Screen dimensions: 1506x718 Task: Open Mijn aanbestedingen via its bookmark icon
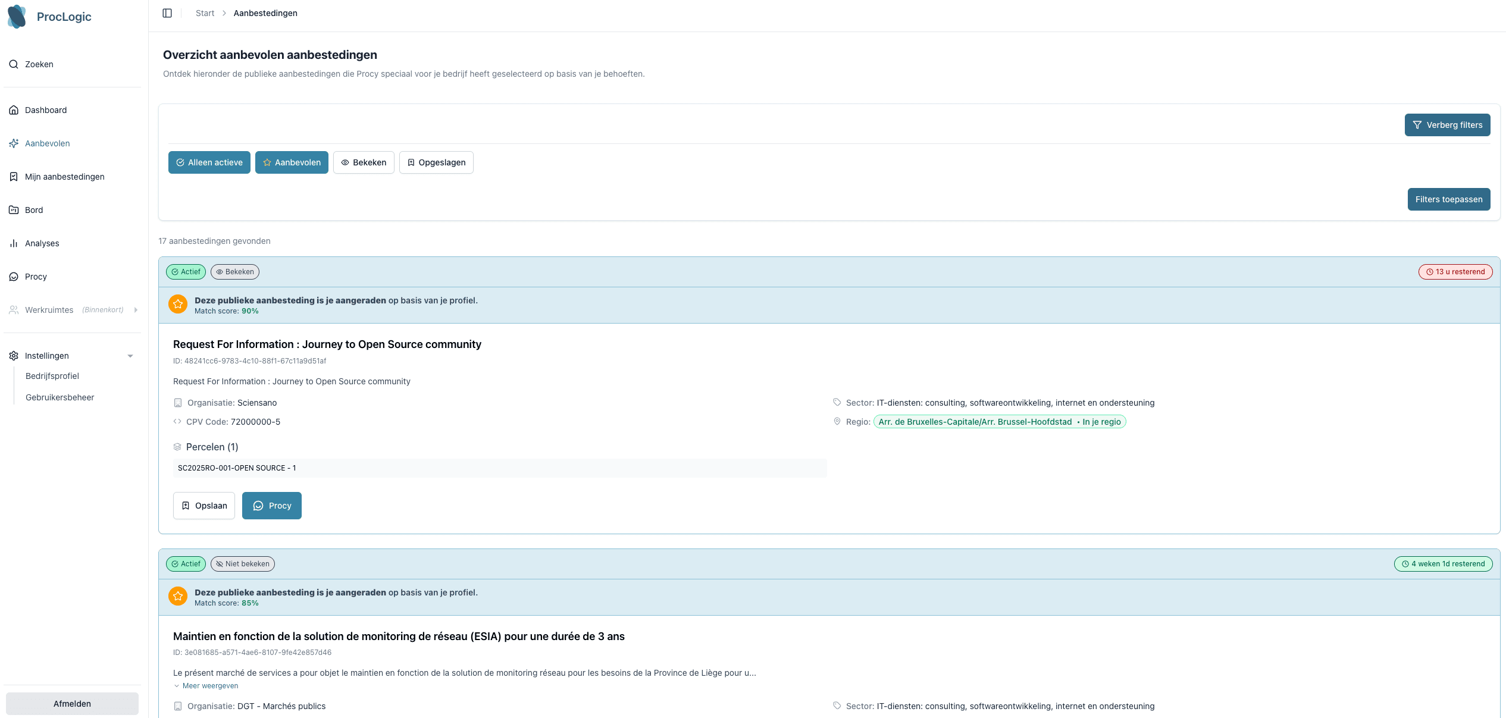point(14,176)
